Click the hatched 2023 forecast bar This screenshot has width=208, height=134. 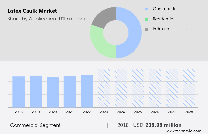104,88
